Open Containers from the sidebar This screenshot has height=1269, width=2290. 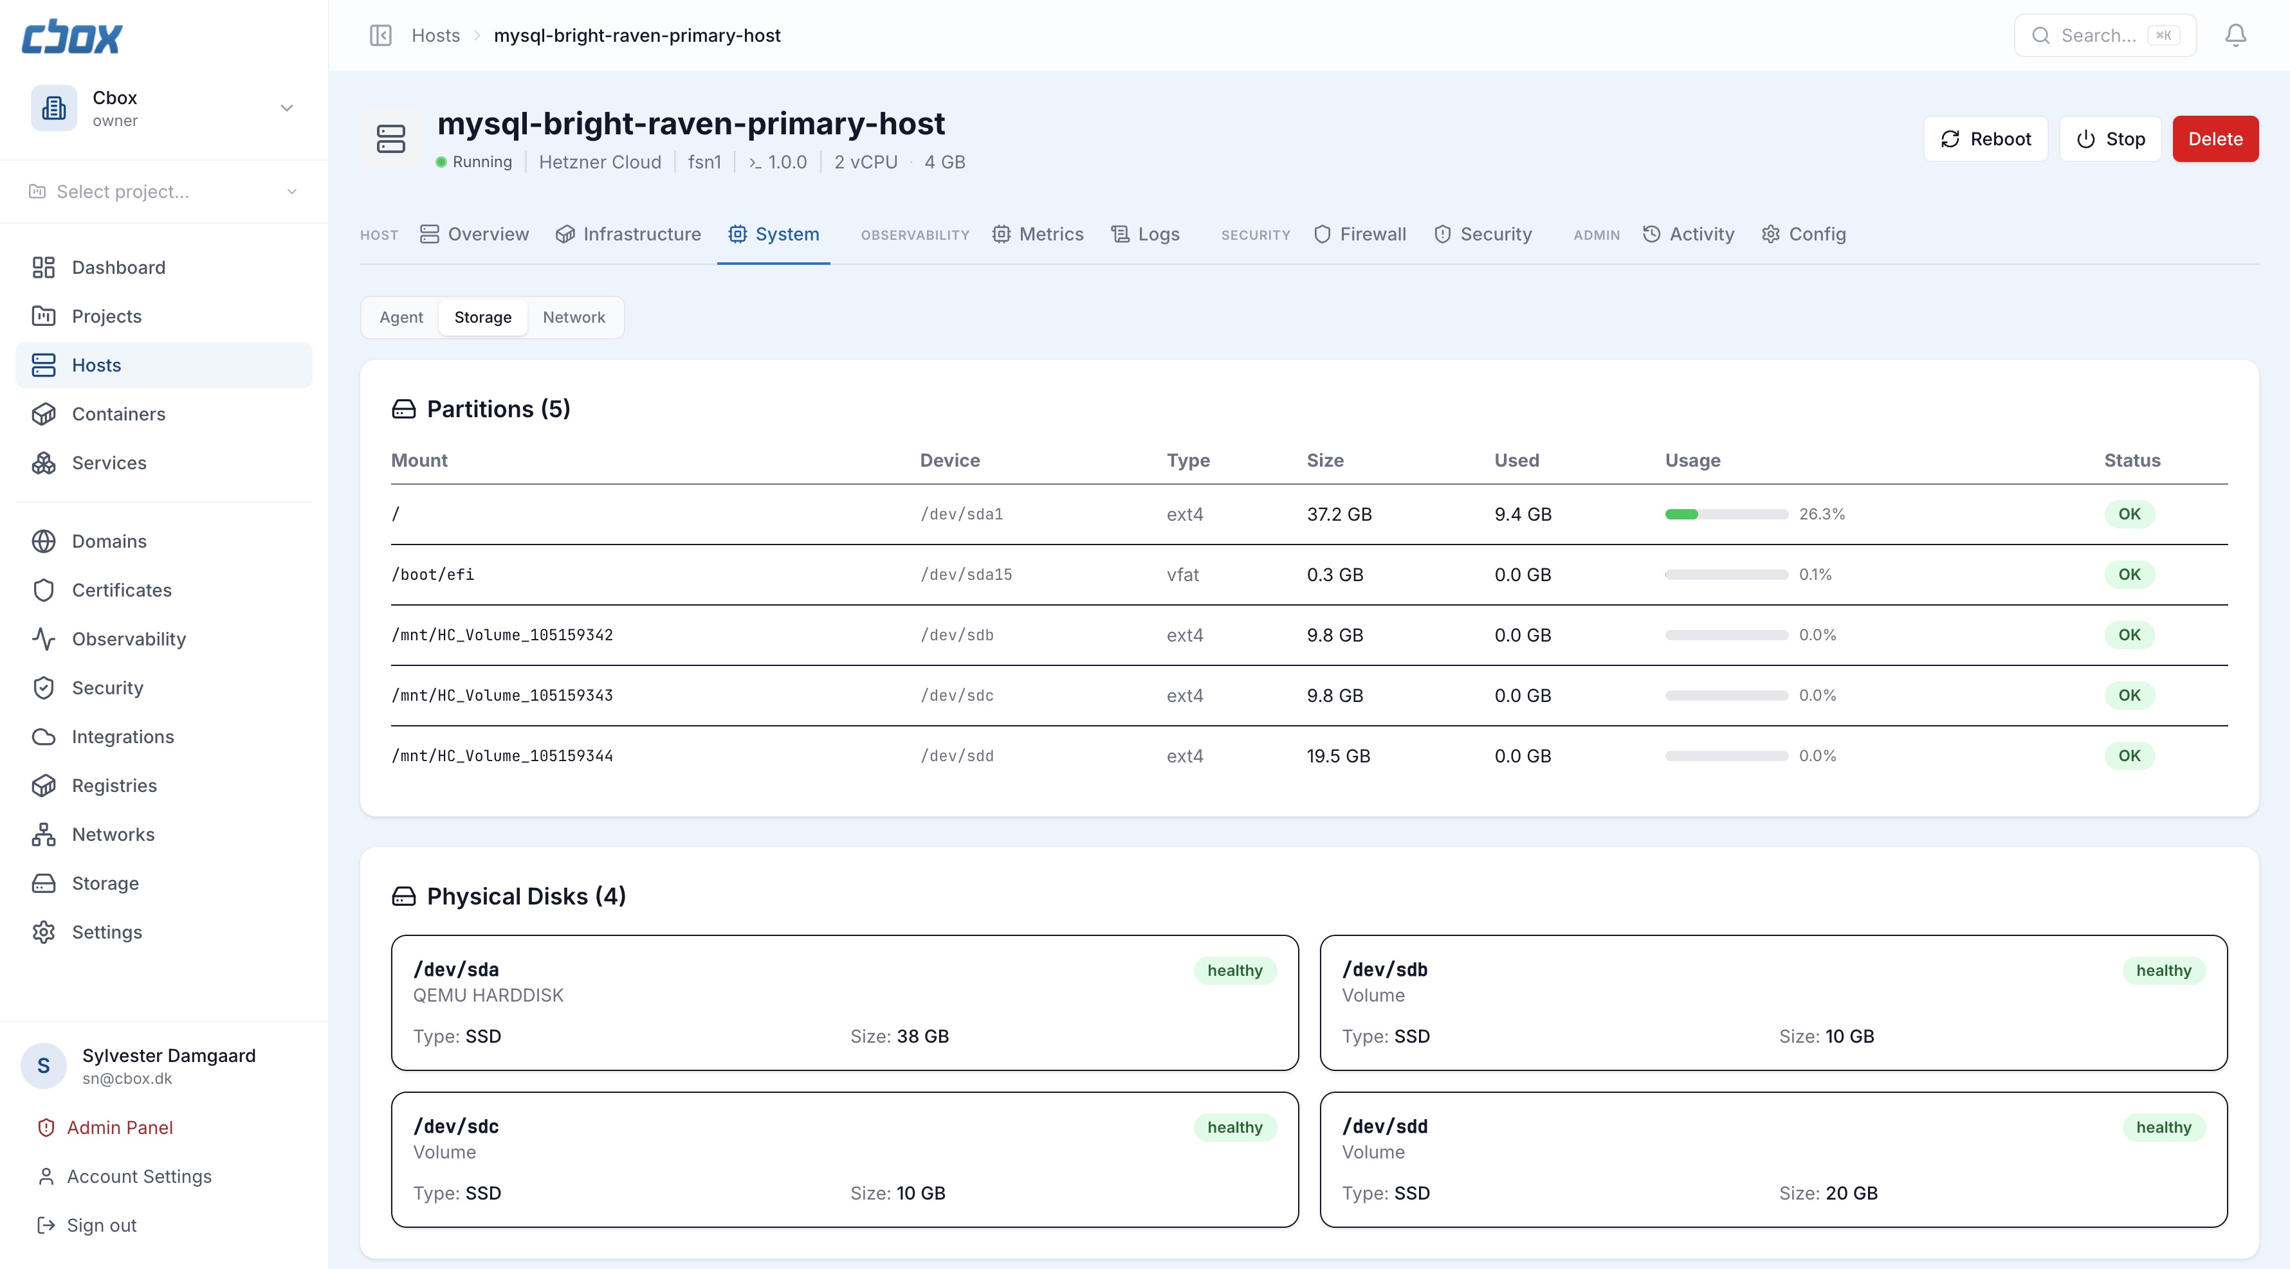[118, 414]
